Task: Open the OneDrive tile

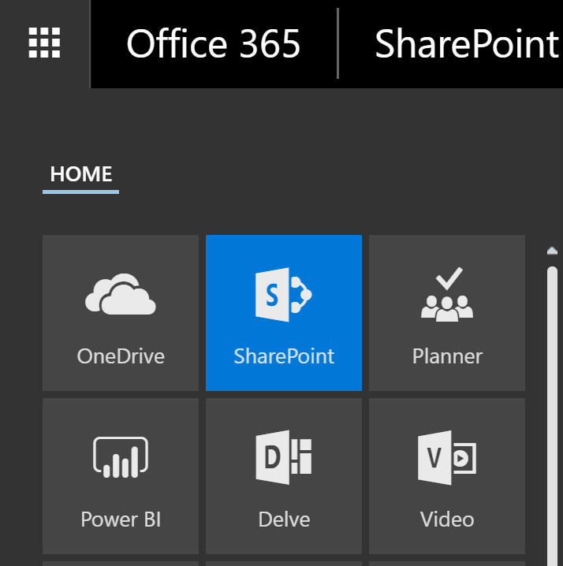Action: tap(121, 313)
